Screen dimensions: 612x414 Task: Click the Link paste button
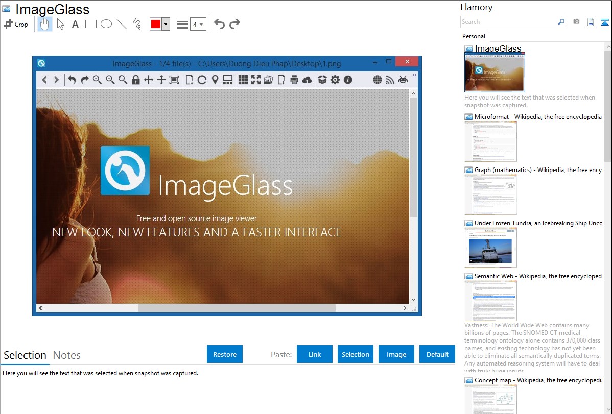coord(315,354)
